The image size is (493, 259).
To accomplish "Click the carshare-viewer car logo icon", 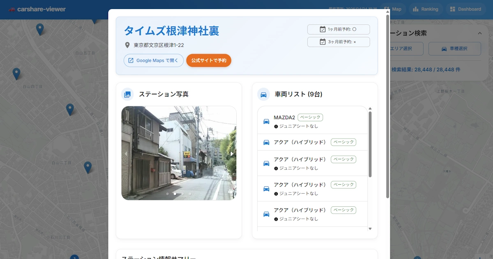I will [12, 9].
